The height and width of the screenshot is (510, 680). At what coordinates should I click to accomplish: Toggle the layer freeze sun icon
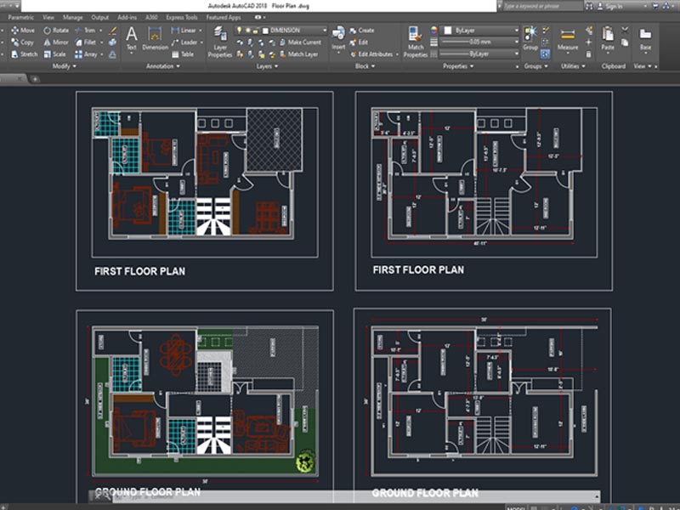247,30
